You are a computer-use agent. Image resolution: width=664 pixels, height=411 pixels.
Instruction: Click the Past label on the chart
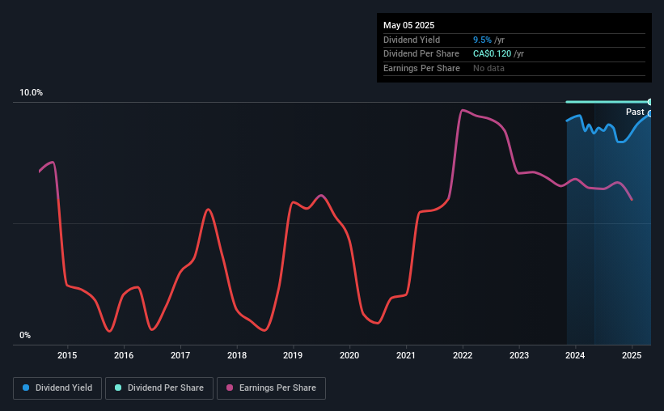[635, 112]
